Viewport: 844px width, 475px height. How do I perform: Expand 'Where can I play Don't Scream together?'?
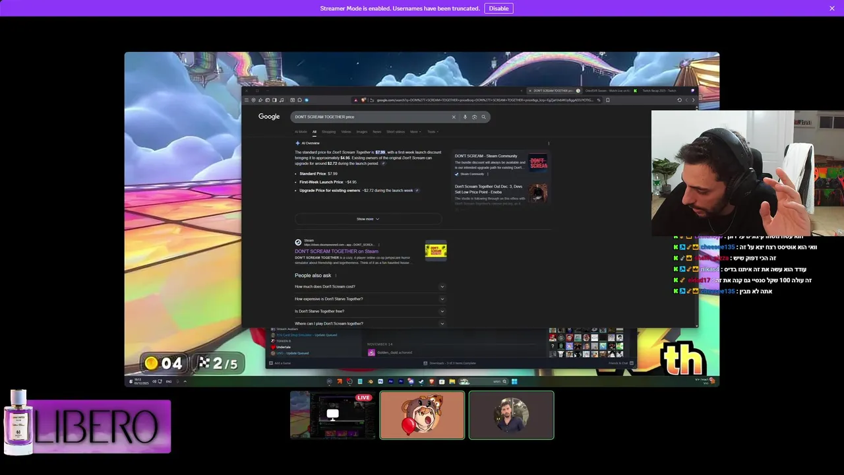(x=369, y=323)
